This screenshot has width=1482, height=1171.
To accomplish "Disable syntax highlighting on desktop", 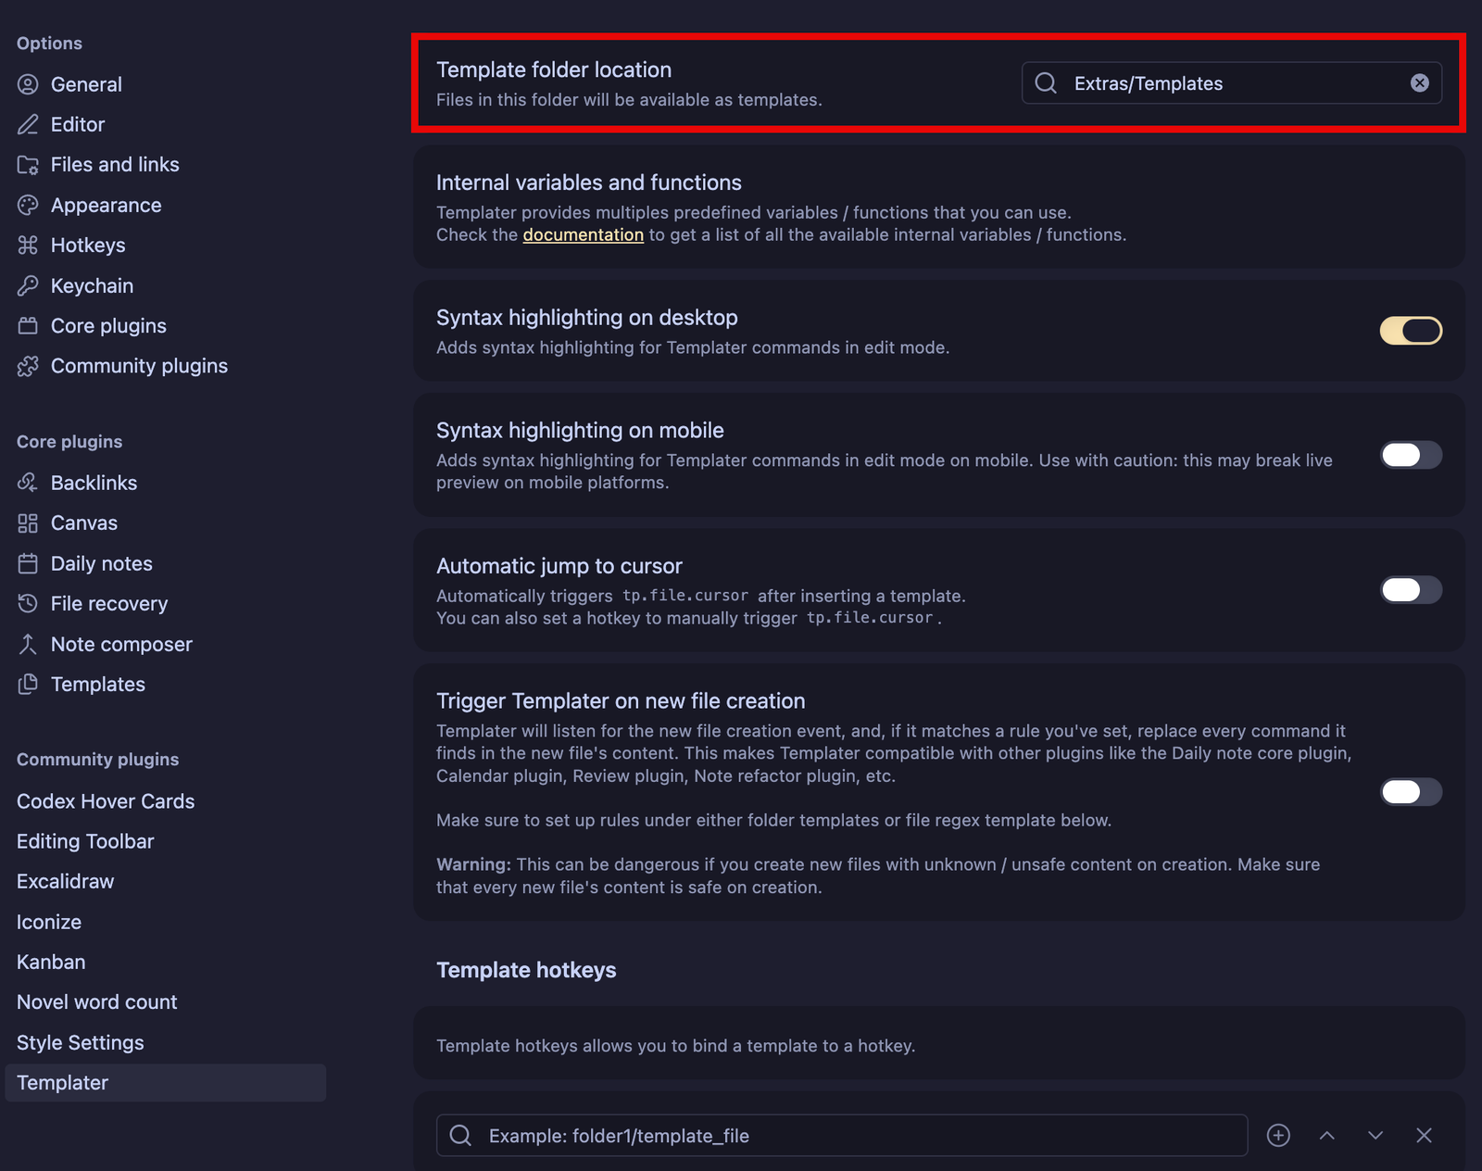I will click(x=1410, y=331).
